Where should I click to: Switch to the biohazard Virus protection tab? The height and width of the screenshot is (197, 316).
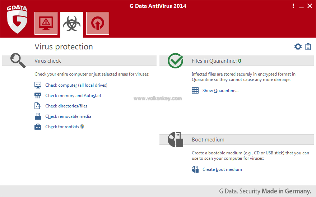pos(72,24)
